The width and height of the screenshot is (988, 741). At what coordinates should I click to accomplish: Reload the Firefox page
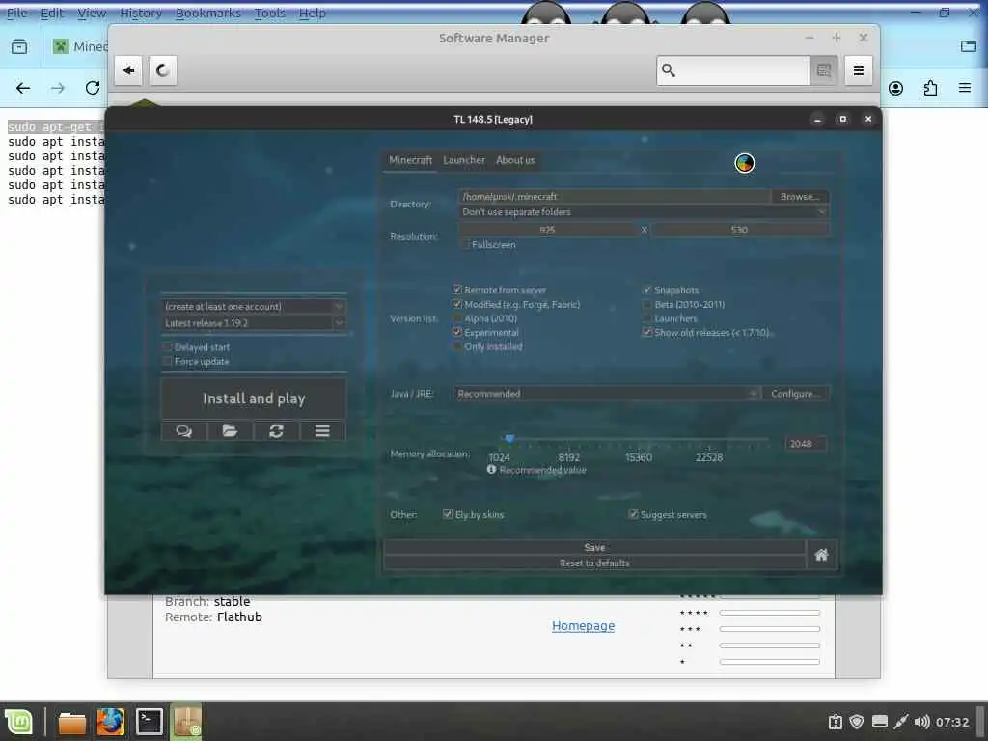coord(93,88)
